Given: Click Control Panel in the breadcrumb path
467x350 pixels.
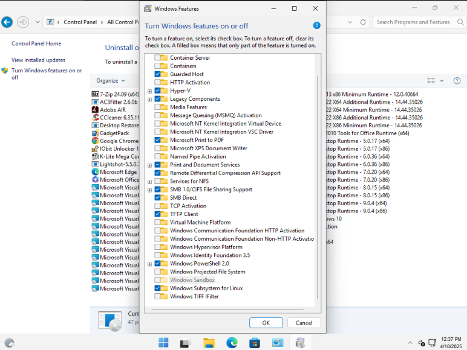Looking at the screenshot, I should (x=80, y=22).
